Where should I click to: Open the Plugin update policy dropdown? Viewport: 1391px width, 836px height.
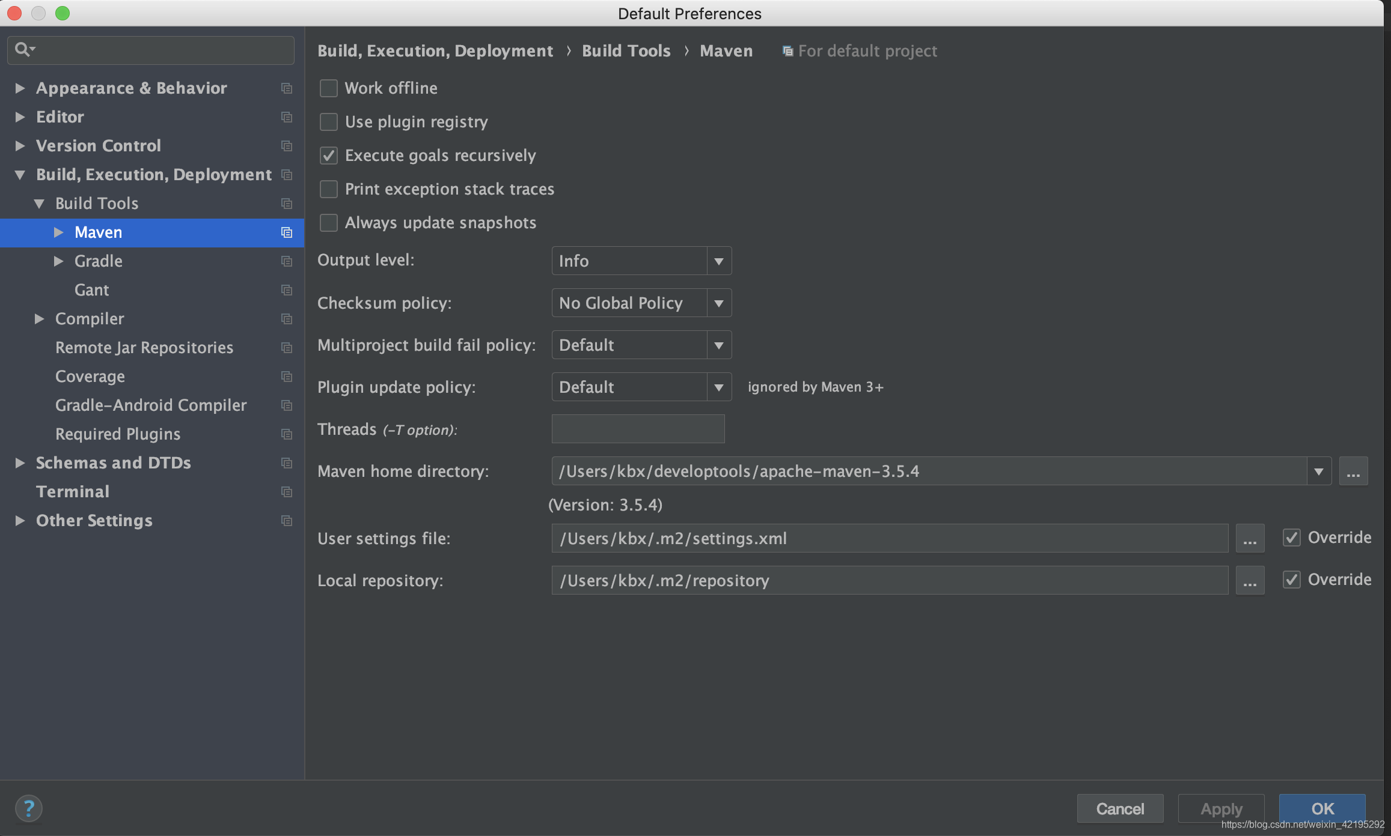coord(718,387)
